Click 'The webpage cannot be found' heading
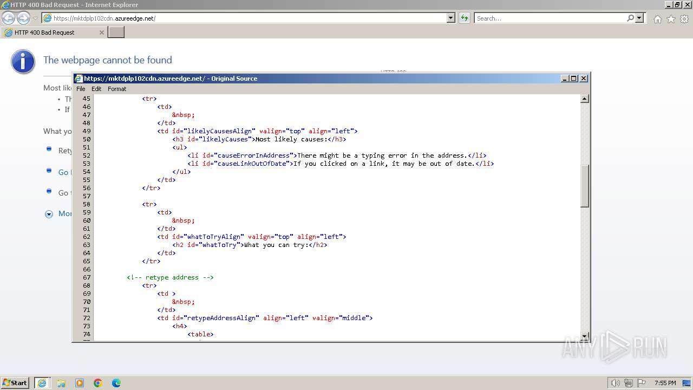This screenshot has height=390, width=693. [x=108, y=60]
